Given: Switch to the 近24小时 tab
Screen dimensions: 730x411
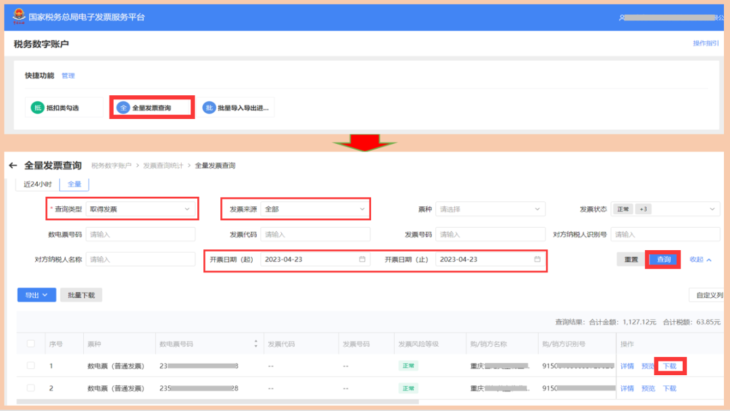Looking at the screenshot, I should click(x=38, y=184).
